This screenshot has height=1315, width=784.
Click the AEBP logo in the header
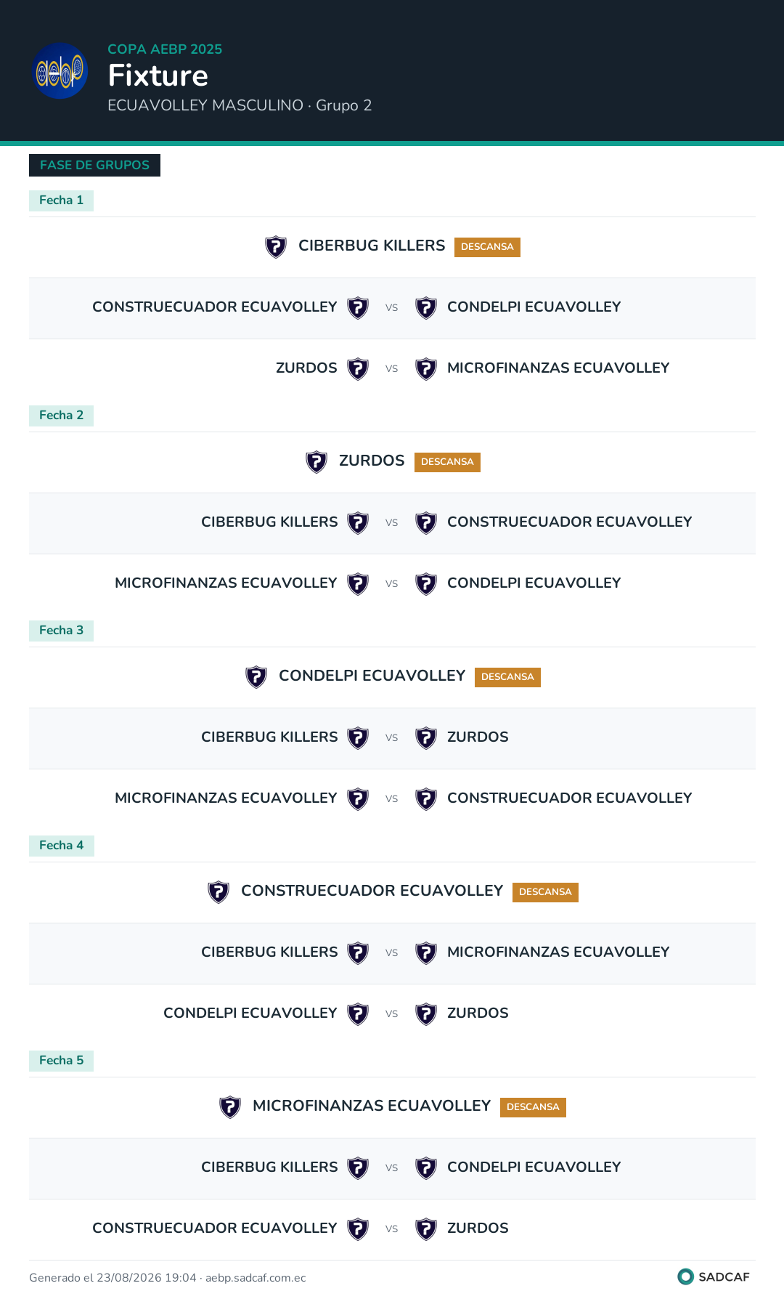[x=61, y=70]
